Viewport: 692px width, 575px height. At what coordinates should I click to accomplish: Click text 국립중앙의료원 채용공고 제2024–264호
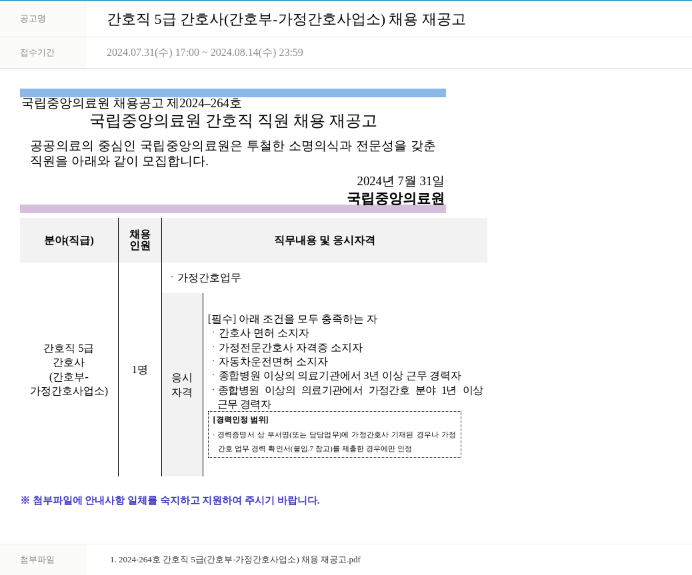[131, 103]
